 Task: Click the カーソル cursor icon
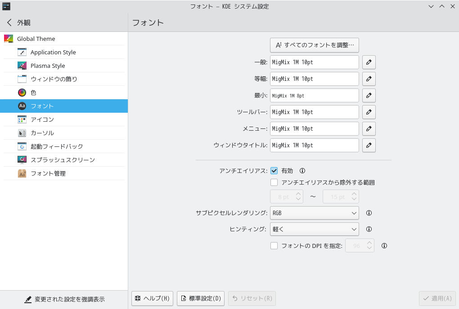pos(22,133)
